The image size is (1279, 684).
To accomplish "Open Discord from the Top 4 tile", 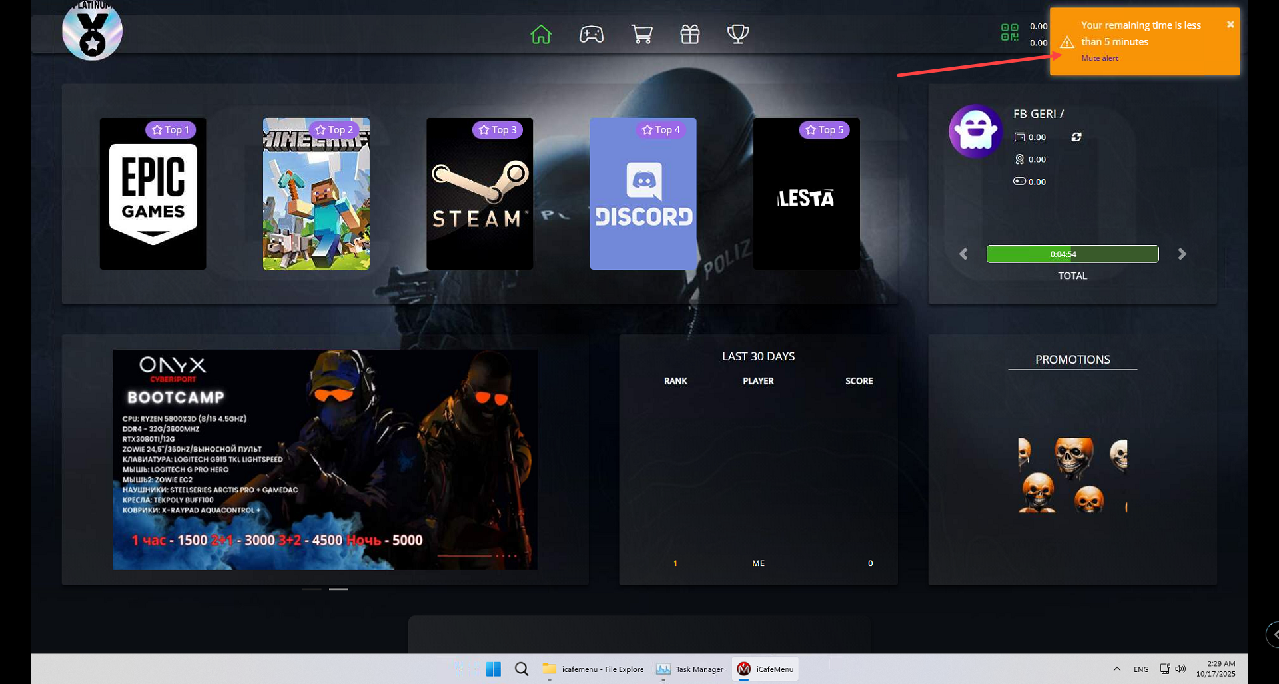I will (643, 194).
